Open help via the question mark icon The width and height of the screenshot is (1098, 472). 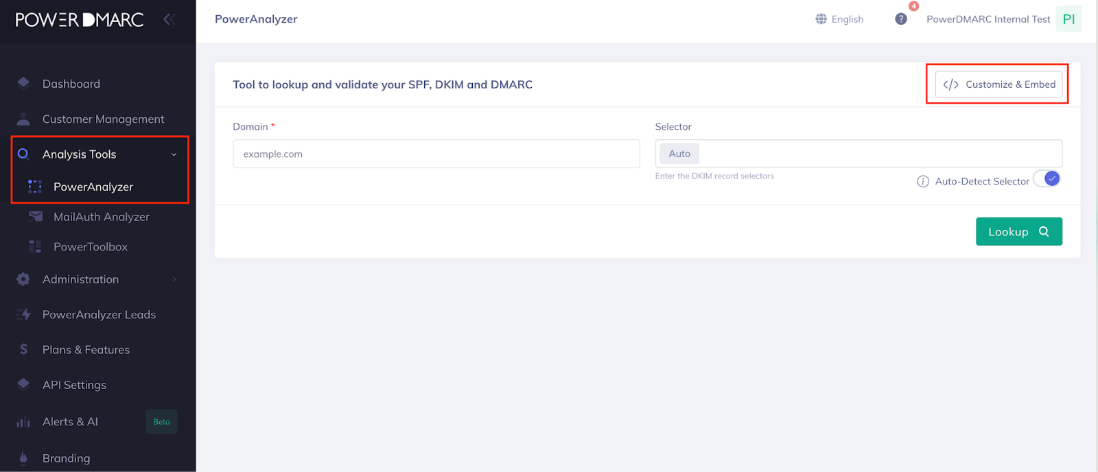[901, 19]
